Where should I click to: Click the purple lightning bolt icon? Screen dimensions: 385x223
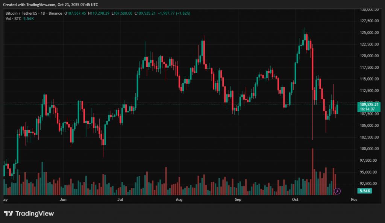337,191
